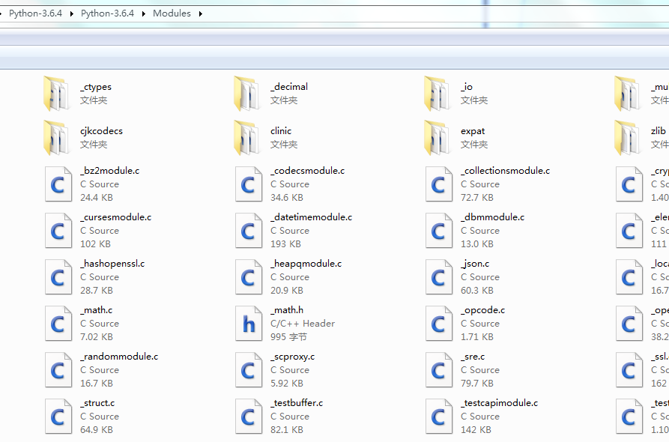Viewport: 669px width, 442px height.
Task: Select the _testbuffer.c file icon
Action: point(249,417)
